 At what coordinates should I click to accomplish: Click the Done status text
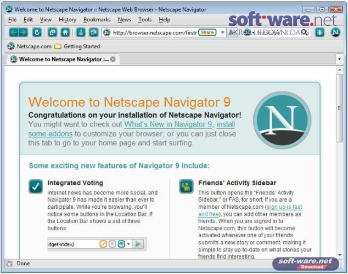tap(23, 264)
